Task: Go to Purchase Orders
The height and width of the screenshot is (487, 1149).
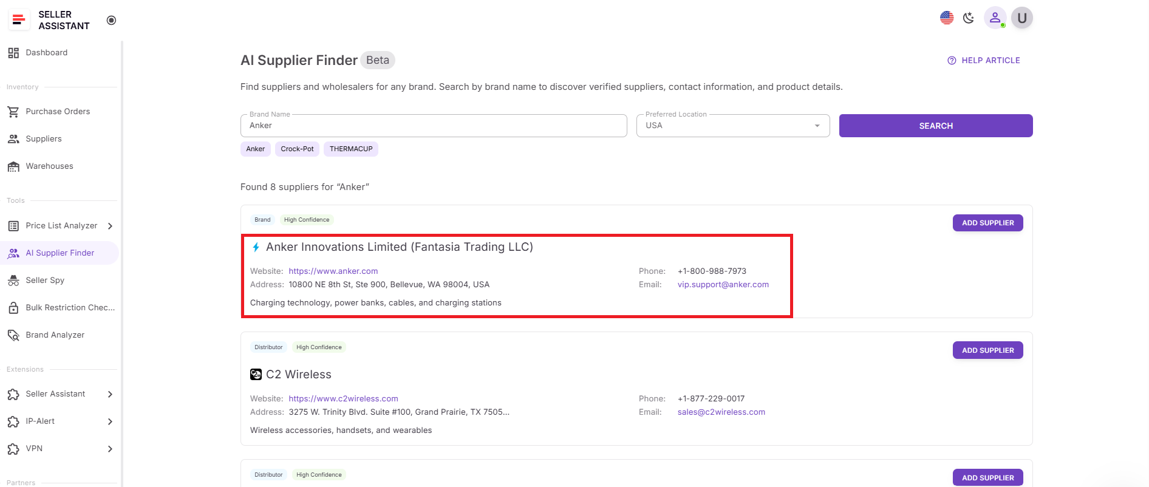Action: [58, 112]
